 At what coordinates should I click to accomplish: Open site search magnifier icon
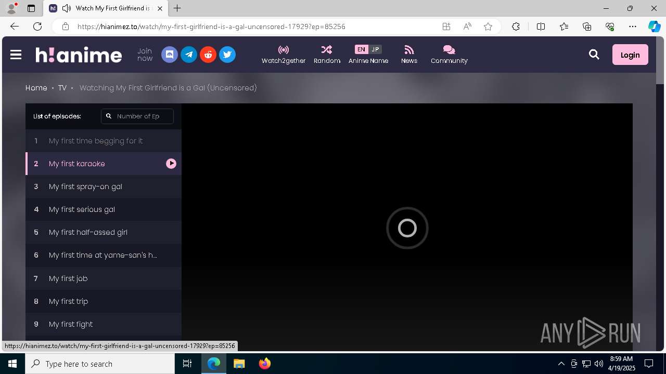pos(594,55)
